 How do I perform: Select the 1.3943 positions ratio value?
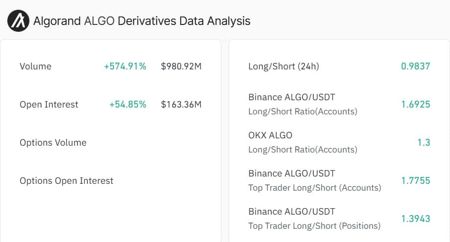point(416,219)
